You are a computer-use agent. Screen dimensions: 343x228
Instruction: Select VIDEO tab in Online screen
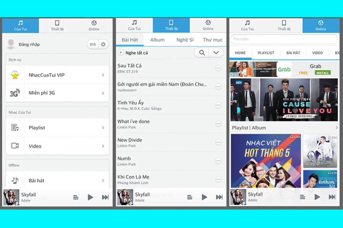coord(317,53)
